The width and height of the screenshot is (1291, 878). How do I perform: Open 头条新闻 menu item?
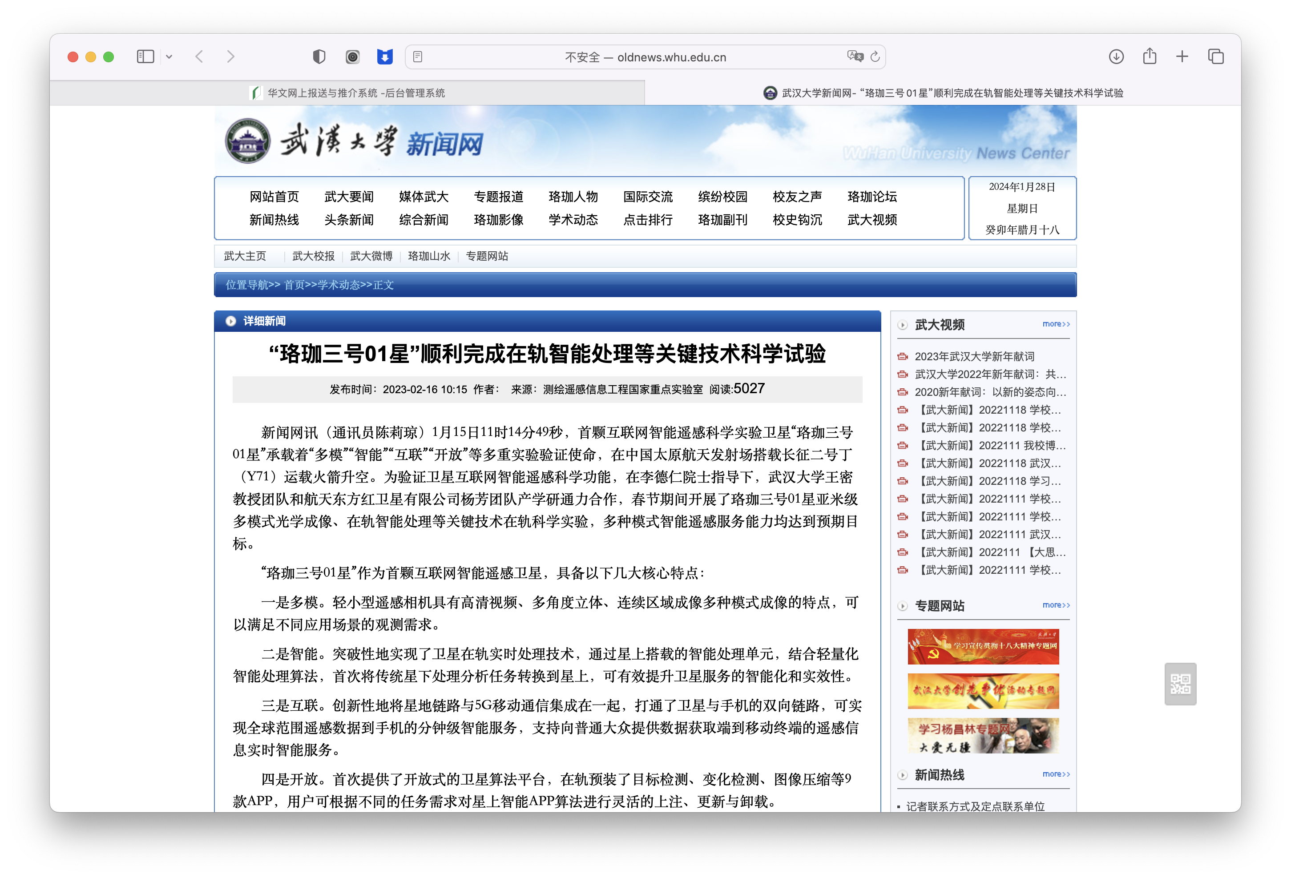click(349, 220)
